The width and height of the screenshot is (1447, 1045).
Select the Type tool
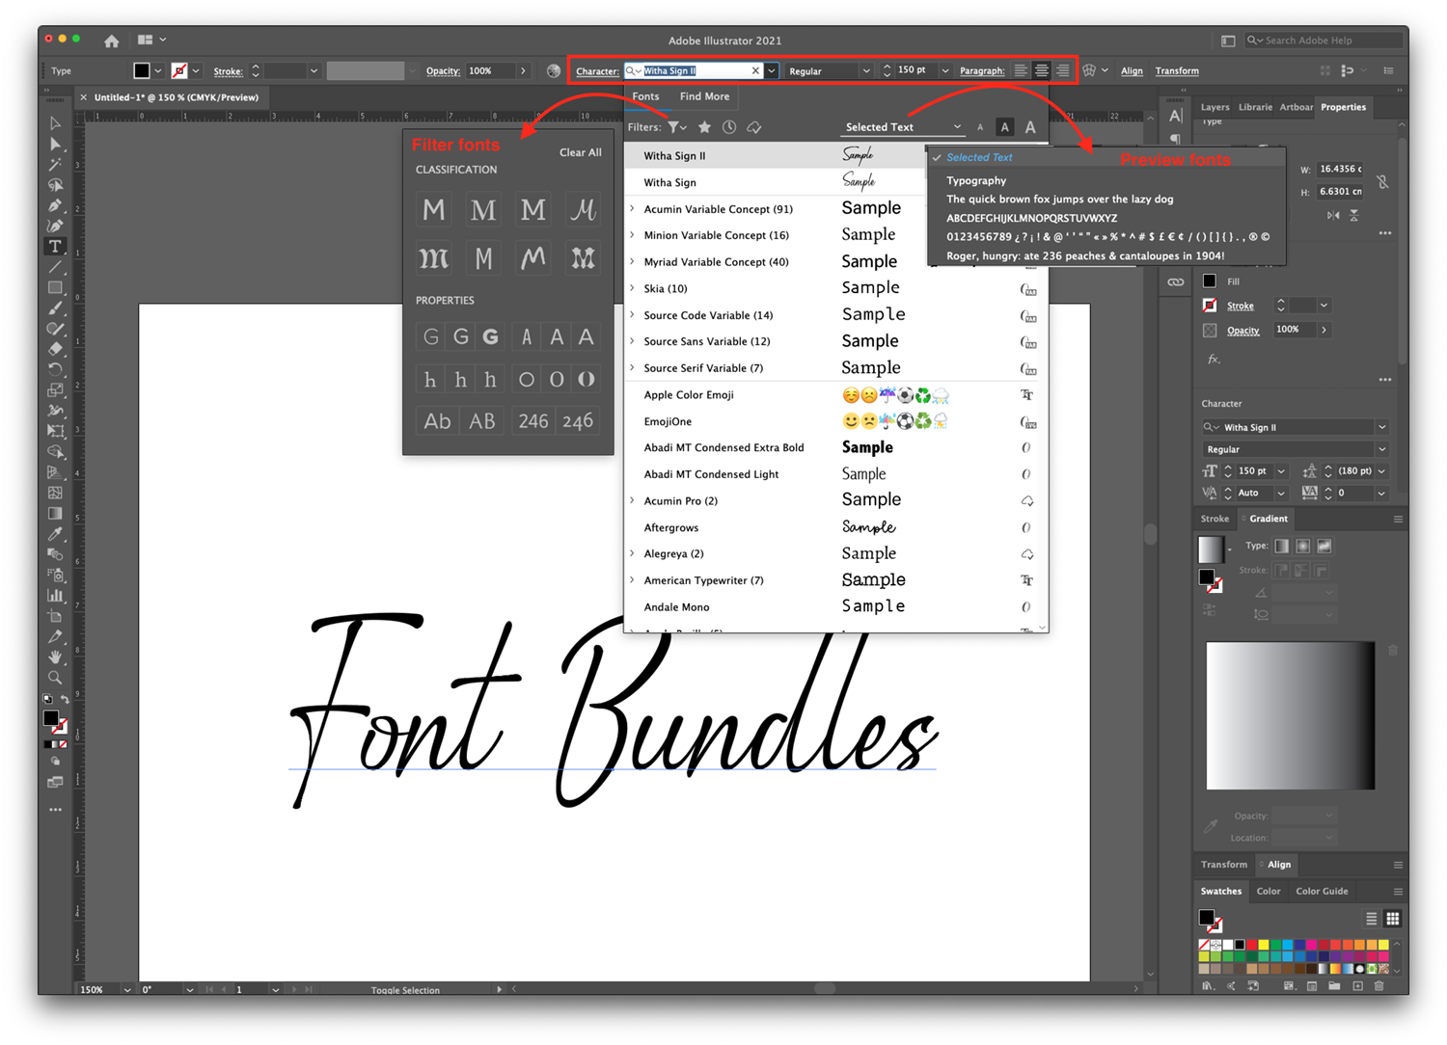(x=55, y=247)
